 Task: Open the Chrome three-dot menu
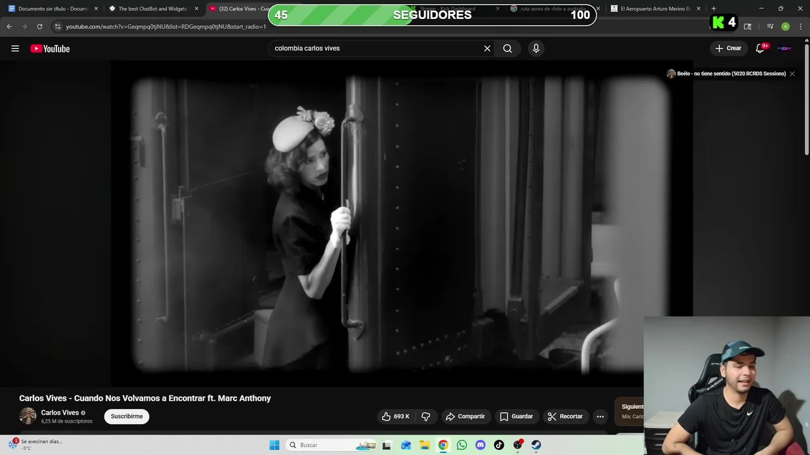pyautogui.click(x=801, y=27)
